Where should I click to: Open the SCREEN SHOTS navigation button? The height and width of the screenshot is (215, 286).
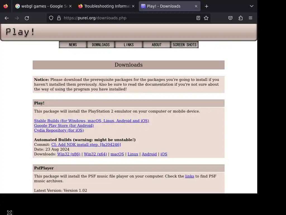(184, 45)
